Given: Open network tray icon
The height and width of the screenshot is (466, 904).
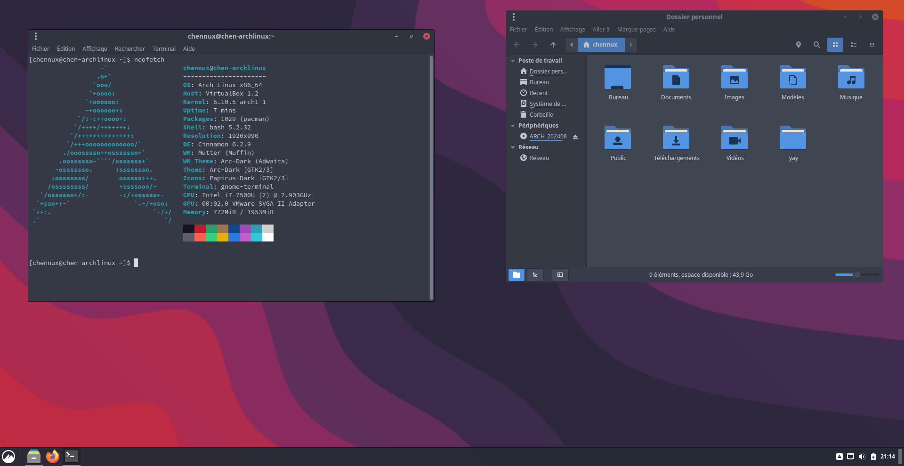Looking at the screenshot, I should pyautogui.click(x=850, y=457).
